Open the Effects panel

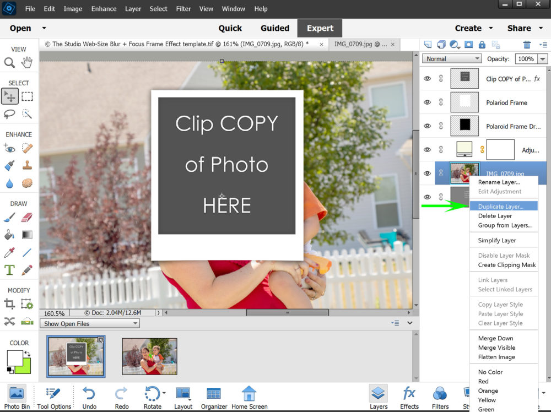[409, 397]
